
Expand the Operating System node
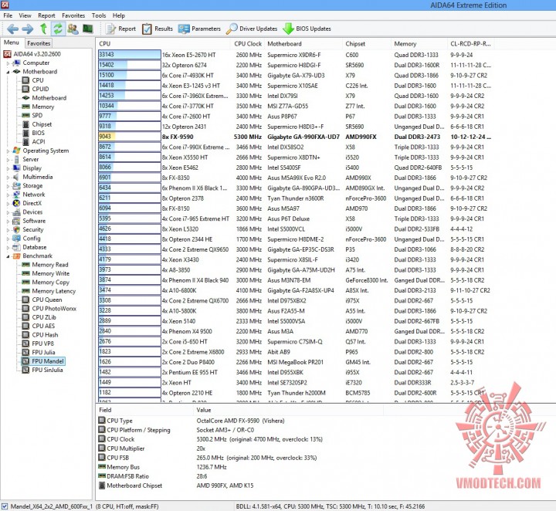point(8,151)
